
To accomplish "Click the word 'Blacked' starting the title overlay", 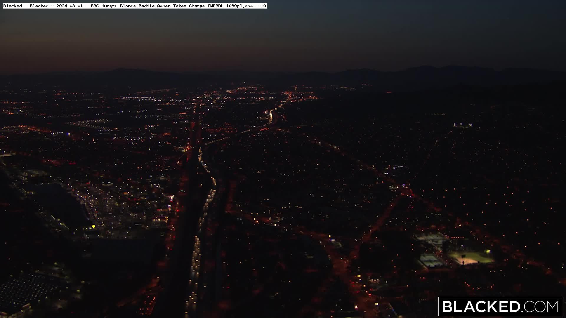I will coord(12,6).
